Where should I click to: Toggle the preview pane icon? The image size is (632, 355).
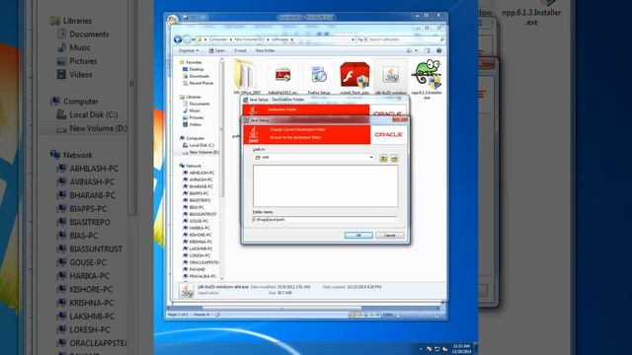[428, 50]
